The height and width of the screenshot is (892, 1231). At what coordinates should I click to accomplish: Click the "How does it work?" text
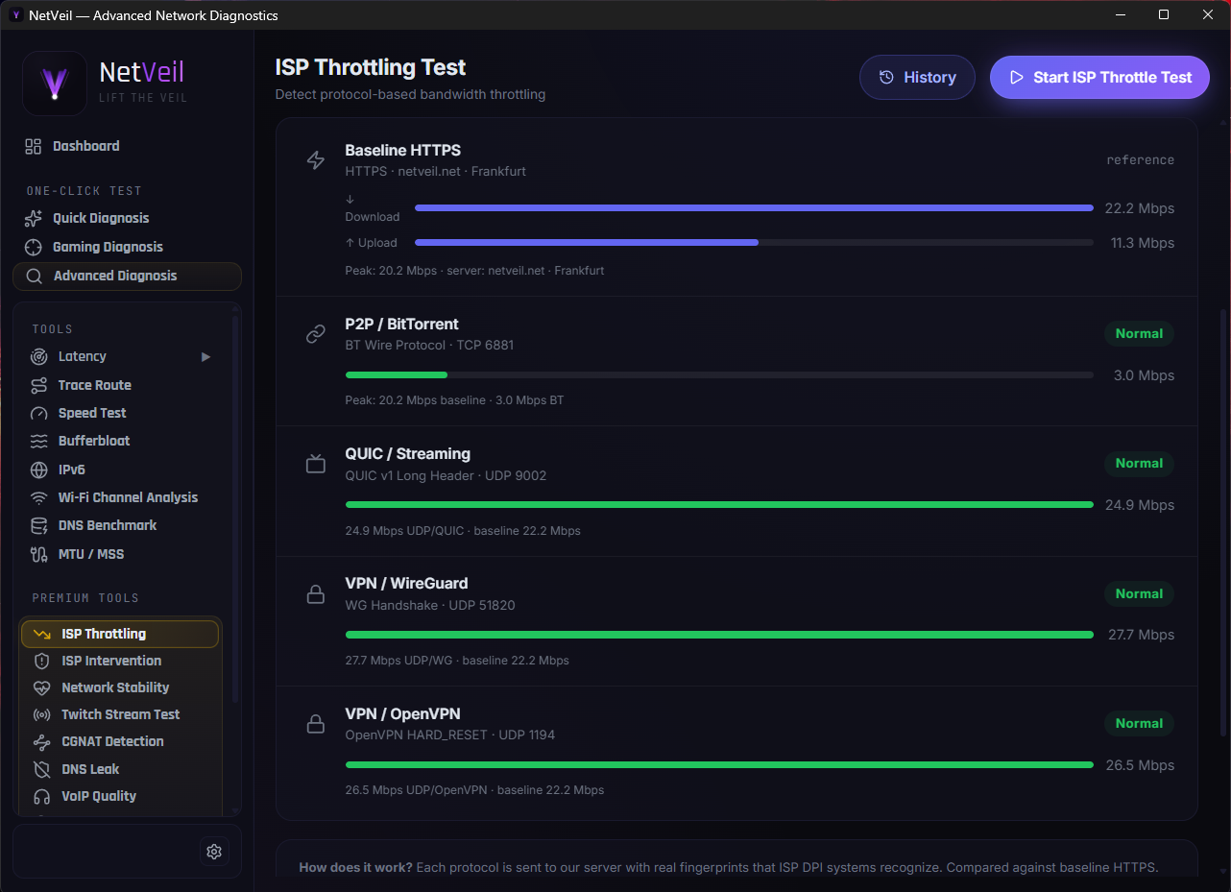point(355,868)
